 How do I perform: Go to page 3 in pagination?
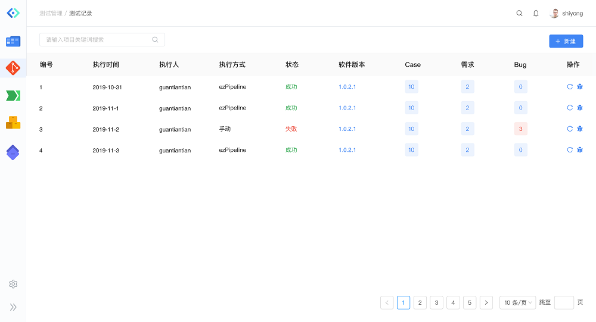pos(437,302)
